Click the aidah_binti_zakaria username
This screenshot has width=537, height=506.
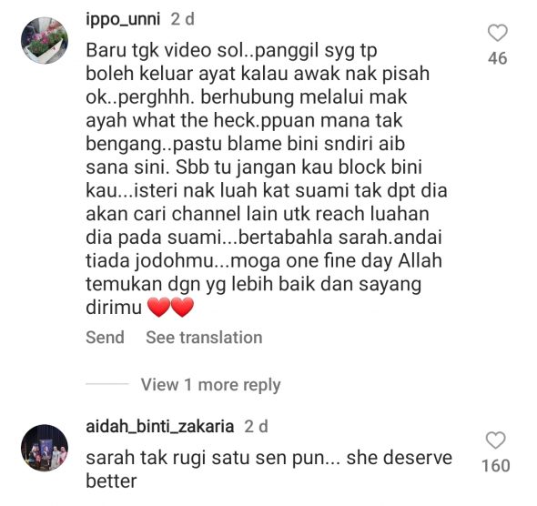[x=160, y=427]
